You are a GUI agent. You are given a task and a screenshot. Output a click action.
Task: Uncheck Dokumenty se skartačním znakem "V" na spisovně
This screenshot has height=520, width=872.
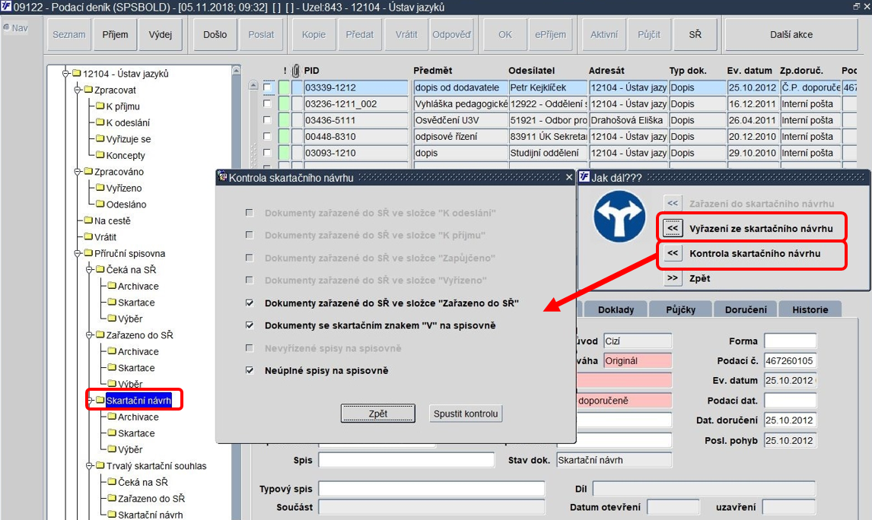250,325
